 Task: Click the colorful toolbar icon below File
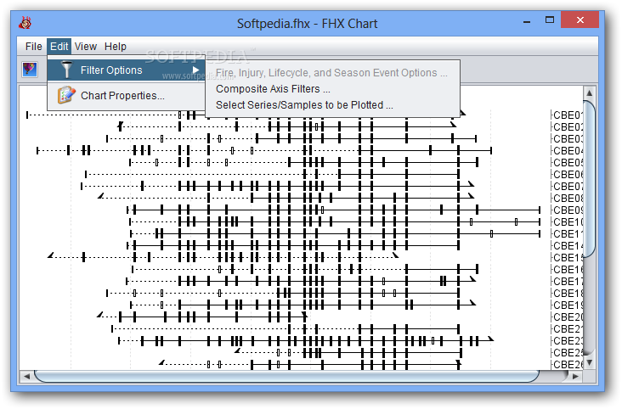click(30, 70)
